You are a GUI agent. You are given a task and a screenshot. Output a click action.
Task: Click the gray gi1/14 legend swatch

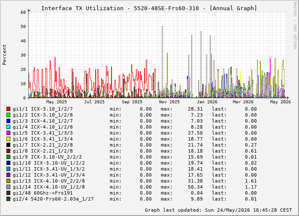8,187
